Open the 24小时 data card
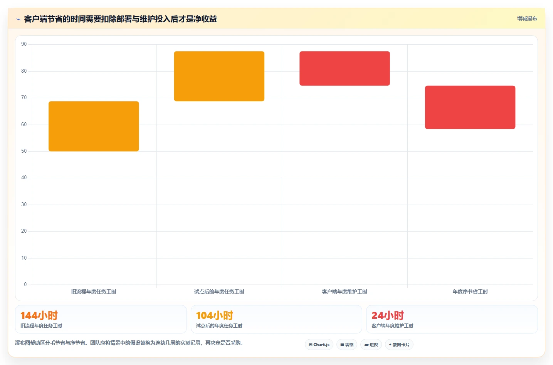This screenshot has height=365, width=553. [x=452, y=319]
